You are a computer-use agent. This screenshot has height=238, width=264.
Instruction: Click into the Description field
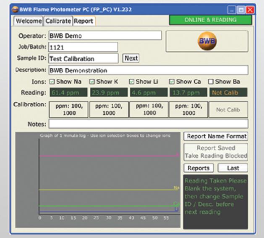[x=148, y=70]
